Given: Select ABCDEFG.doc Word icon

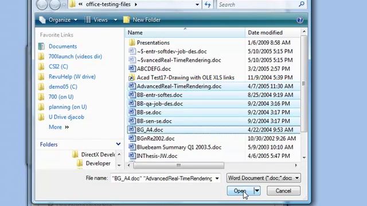Looking at the screenshot, I should click(x=132, y=69).
